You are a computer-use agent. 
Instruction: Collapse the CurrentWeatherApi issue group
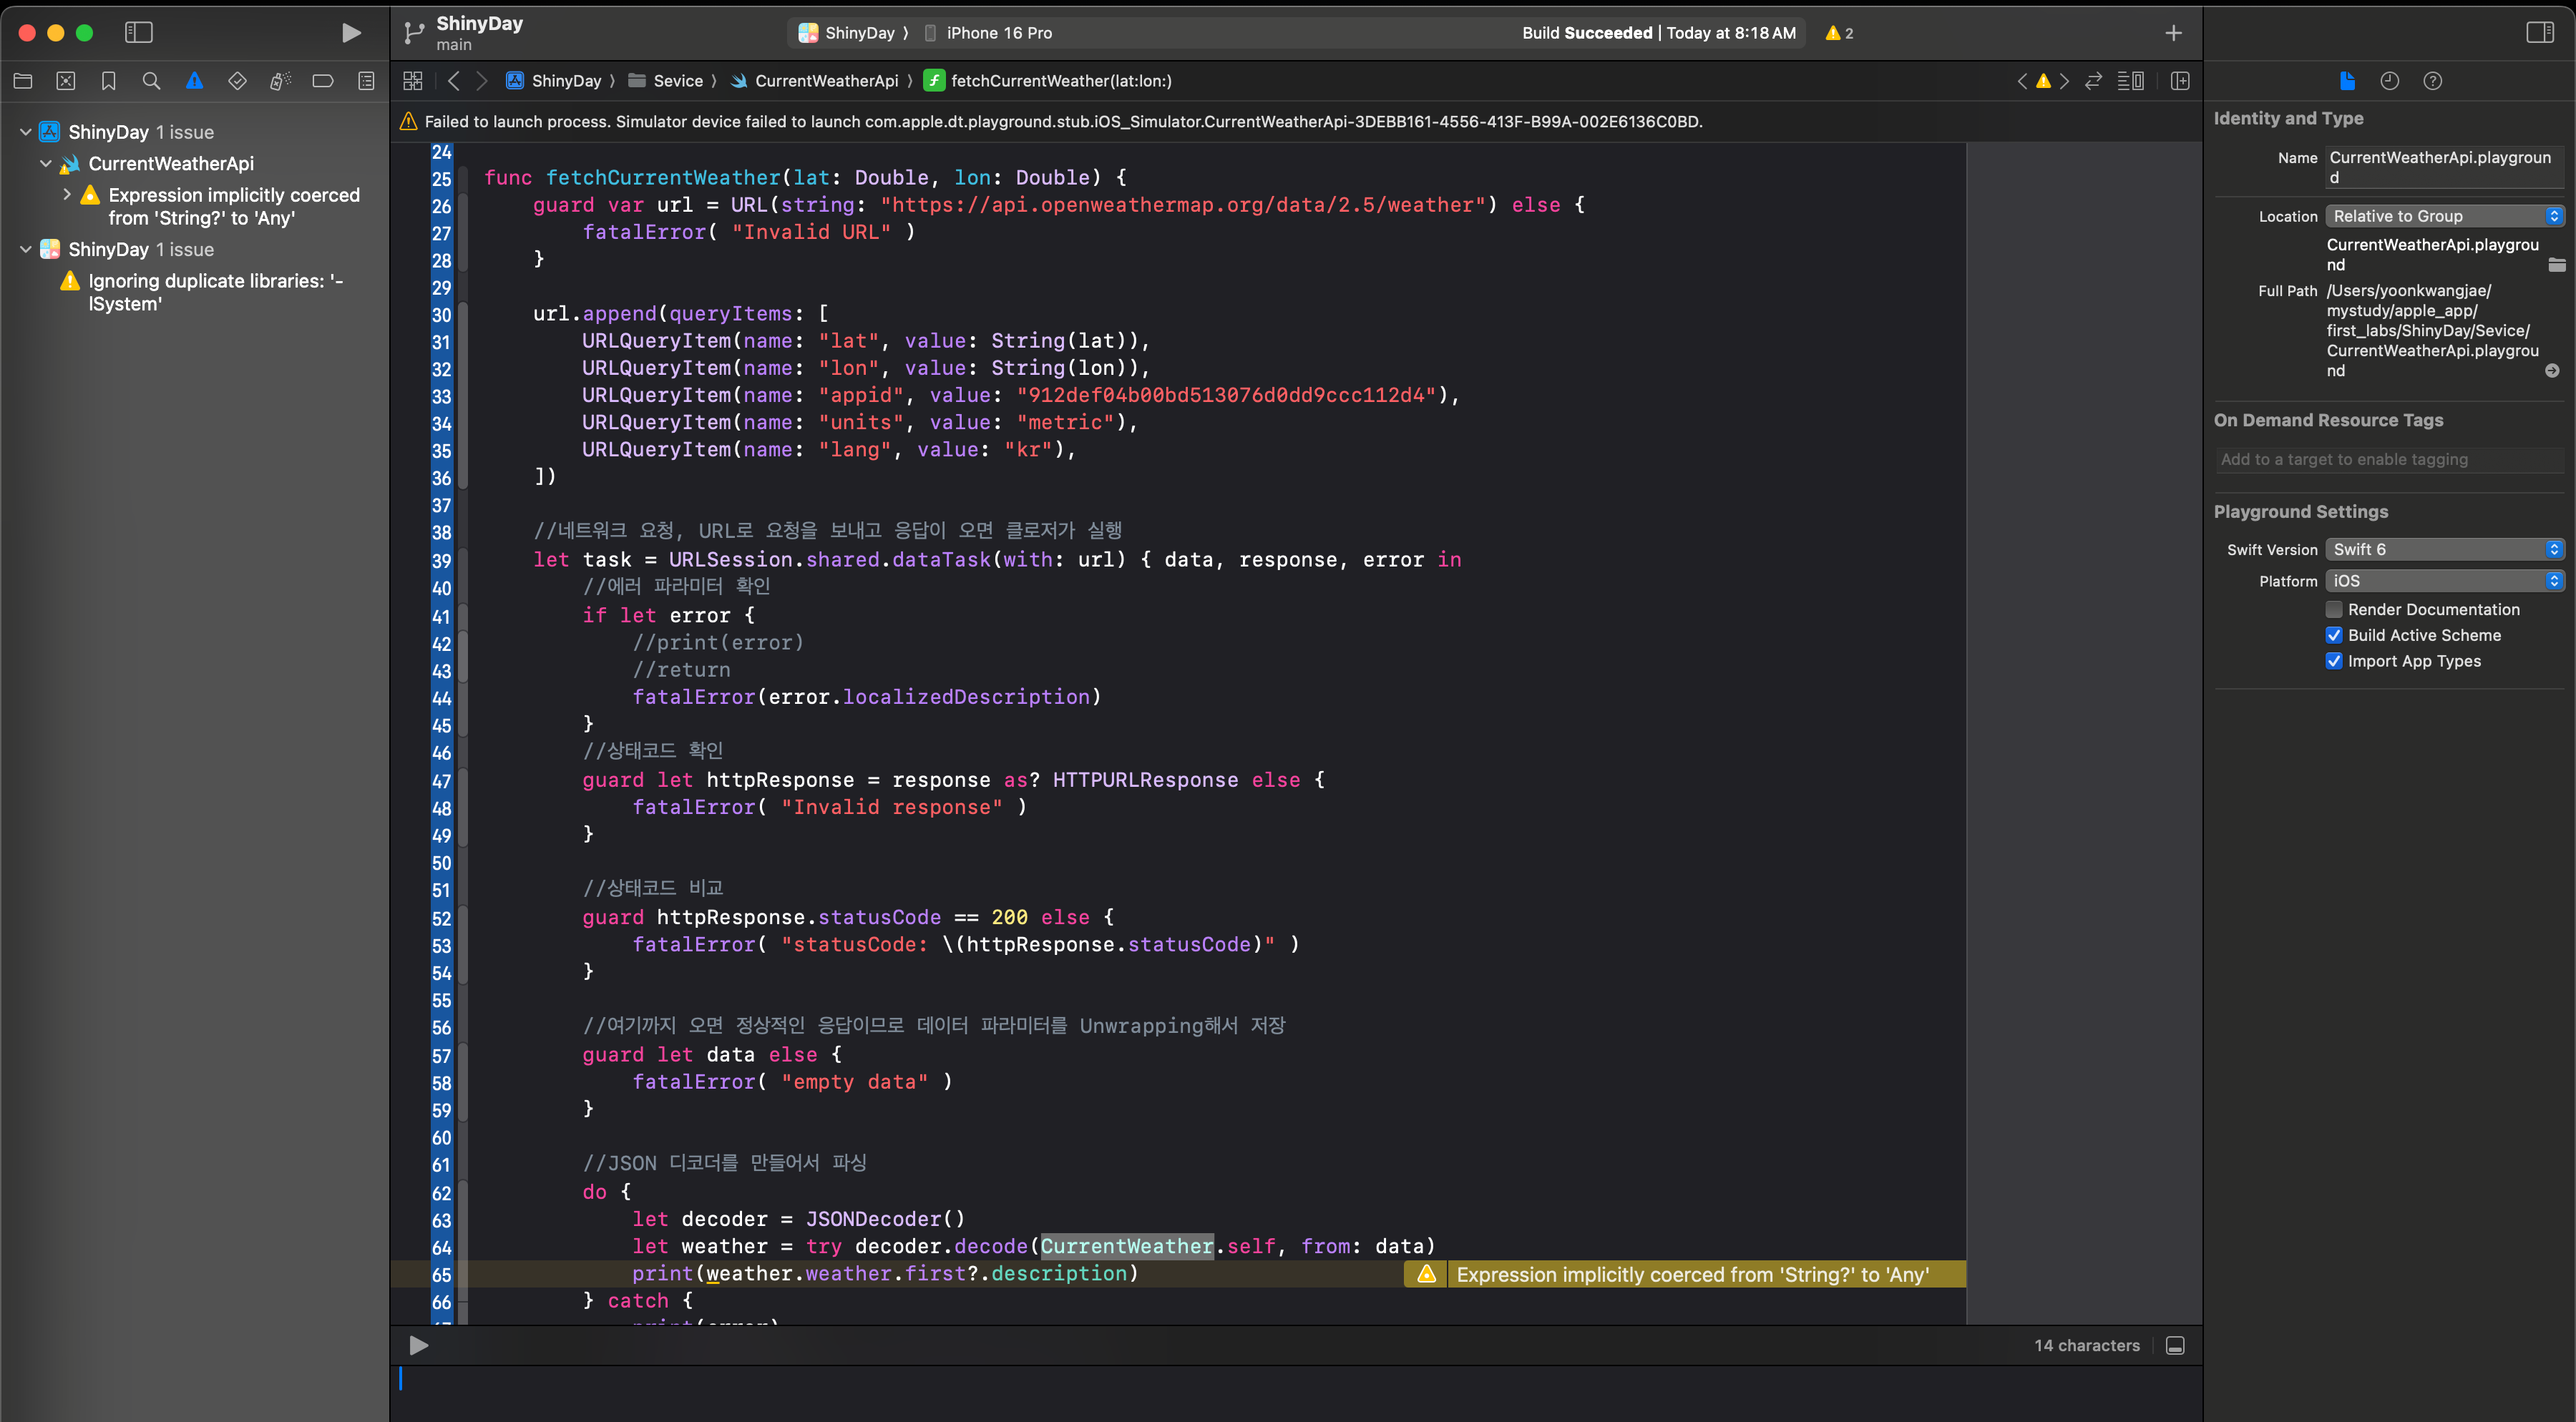(x=46, y=164)
